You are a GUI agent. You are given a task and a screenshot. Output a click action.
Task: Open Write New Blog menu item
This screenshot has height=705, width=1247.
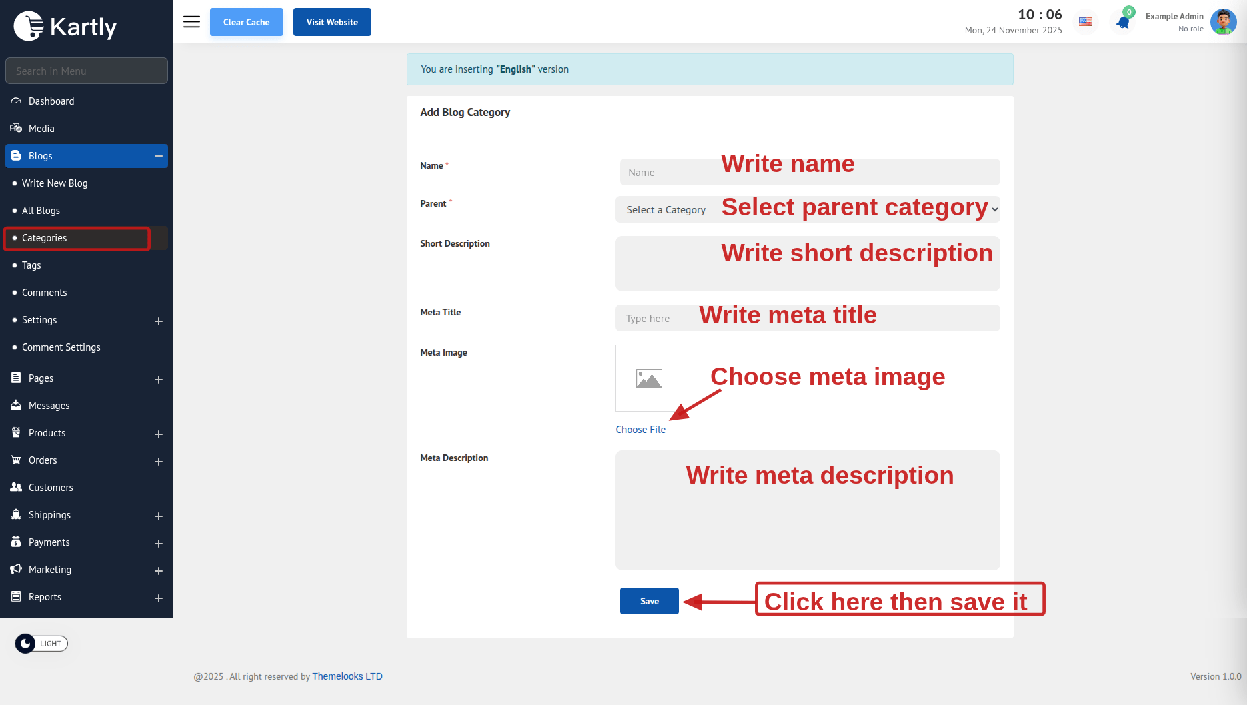click(55, 183)
